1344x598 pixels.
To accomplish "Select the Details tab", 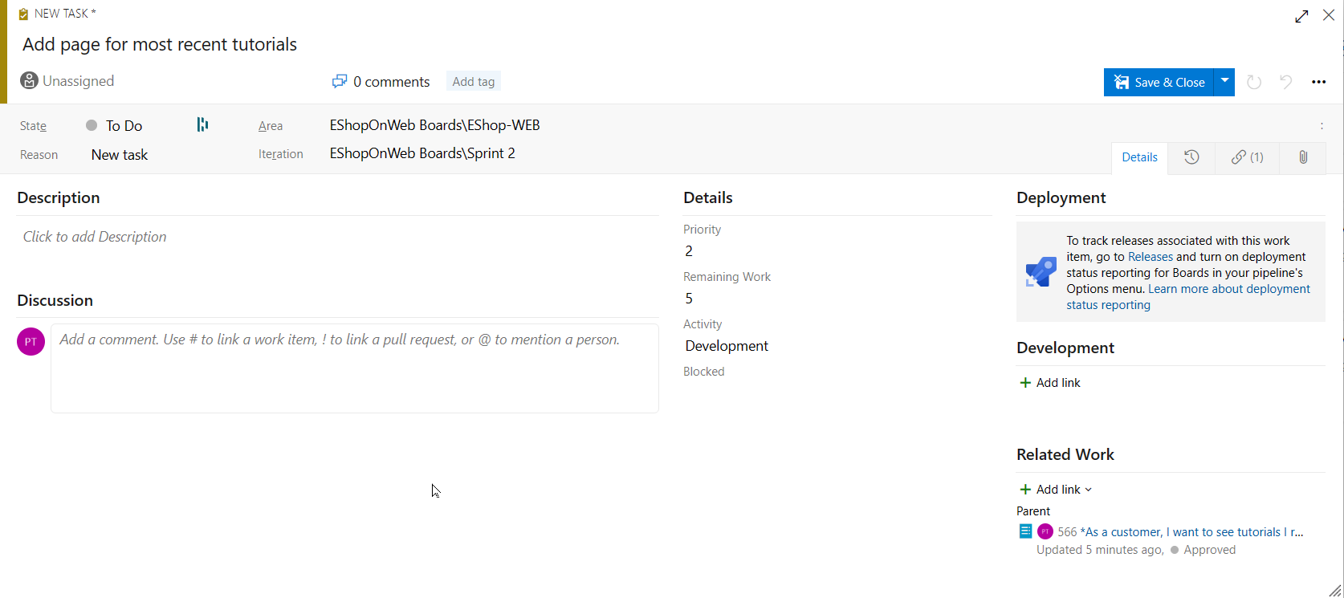I will coord(1139,157).
